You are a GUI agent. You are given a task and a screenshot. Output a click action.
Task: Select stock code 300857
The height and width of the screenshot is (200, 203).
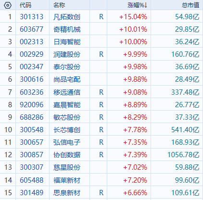click(x=32, y=155)
